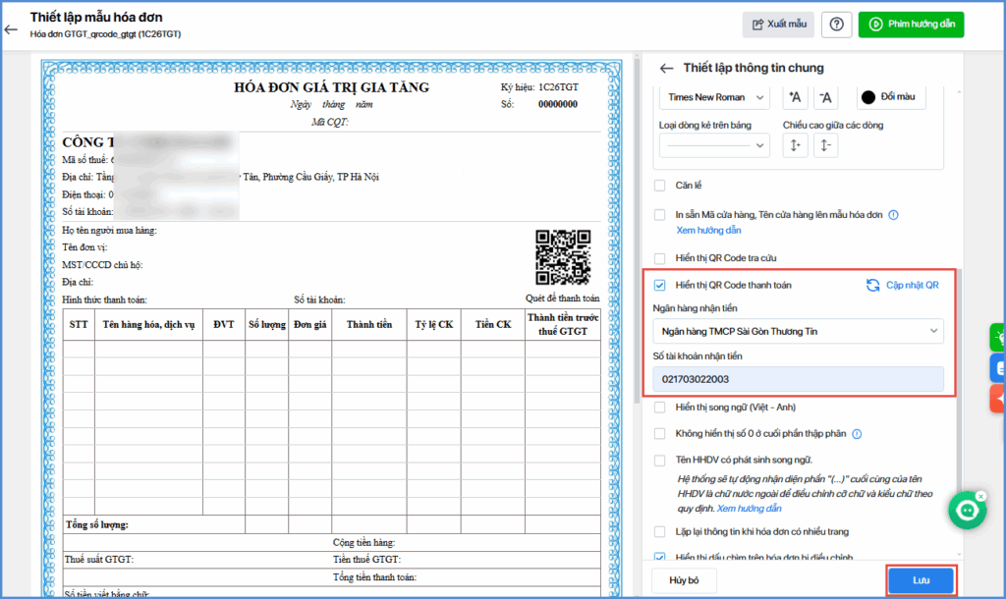Decrease the line height between rows

pyautogui.click(x=826, y=145)
